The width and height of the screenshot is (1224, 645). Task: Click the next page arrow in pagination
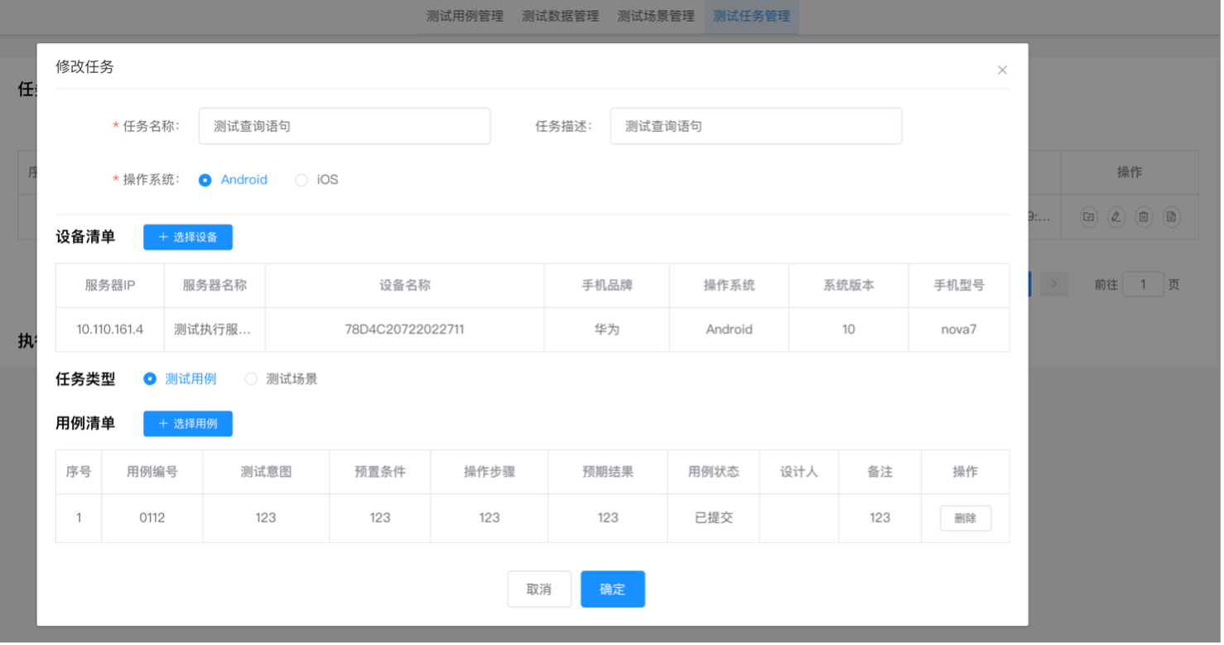(x=1053, y=284)
